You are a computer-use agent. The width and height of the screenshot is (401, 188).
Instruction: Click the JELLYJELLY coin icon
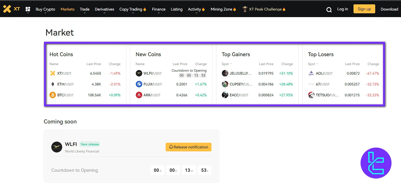tap(225, 73)
